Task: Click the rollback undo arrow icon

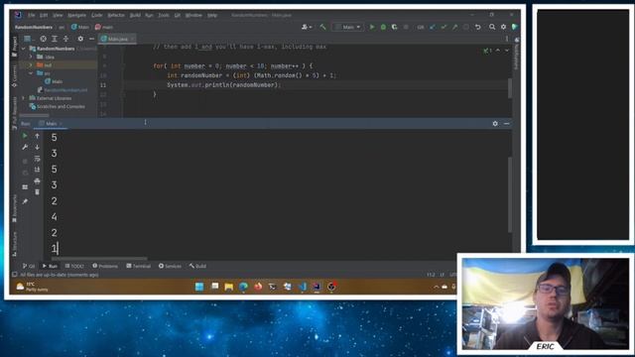Action: pos(478,27)
